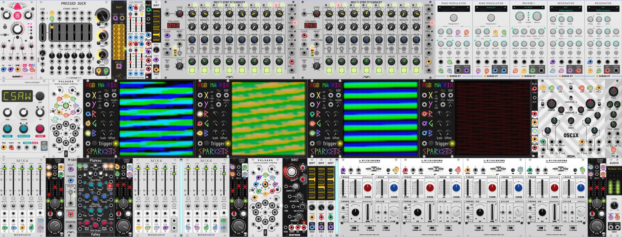Turn the STEPS knob on left Multi-Step Sequencer

click(x=179, y=14)
